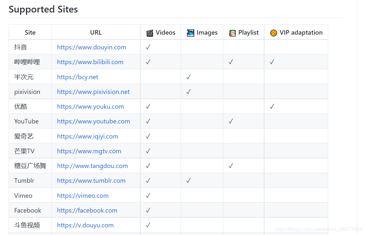
Task: Click the YouTube Playlist checkmark
Action: pyautogui.click(x=231, y=121)
